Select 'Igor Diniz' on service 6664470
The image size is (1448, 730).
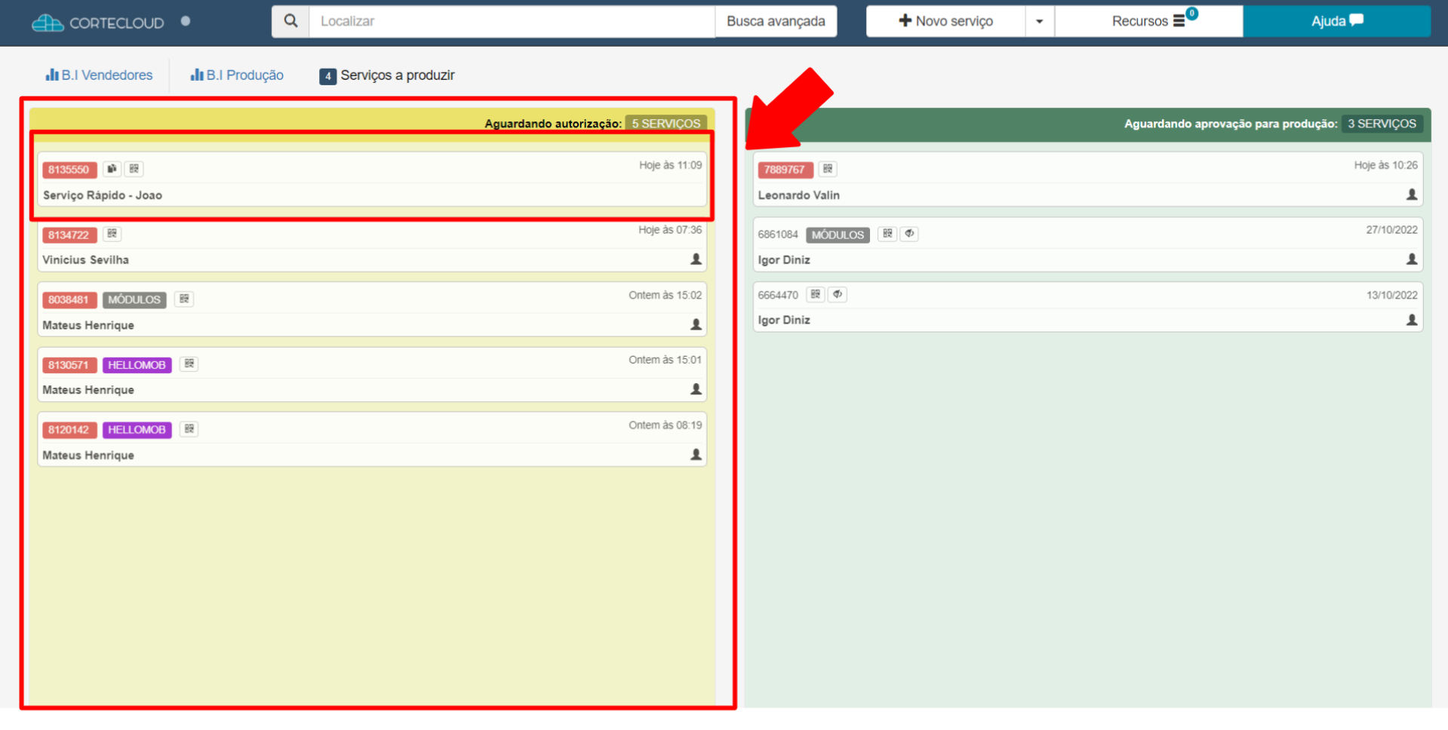coord(784,320)
